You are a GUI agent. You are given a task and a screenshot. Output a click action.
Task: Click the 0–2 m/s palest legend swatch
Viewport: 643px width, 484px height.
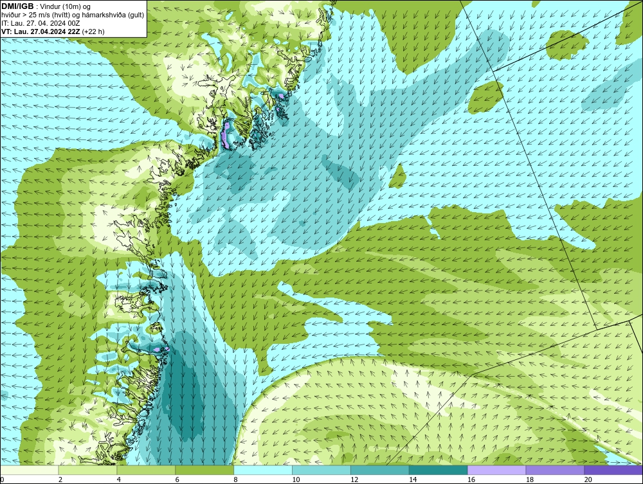(x=30, y=470)
